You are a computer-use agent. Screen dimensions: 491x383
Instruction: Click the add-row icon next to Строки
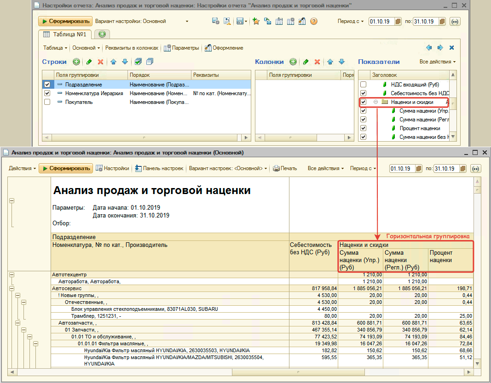(x=76, y=62)
